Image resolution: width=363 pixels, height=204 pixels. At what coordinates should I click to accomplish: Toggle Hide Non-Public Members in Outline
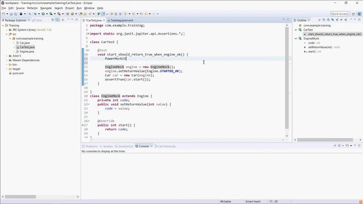(x=341, y=20)
